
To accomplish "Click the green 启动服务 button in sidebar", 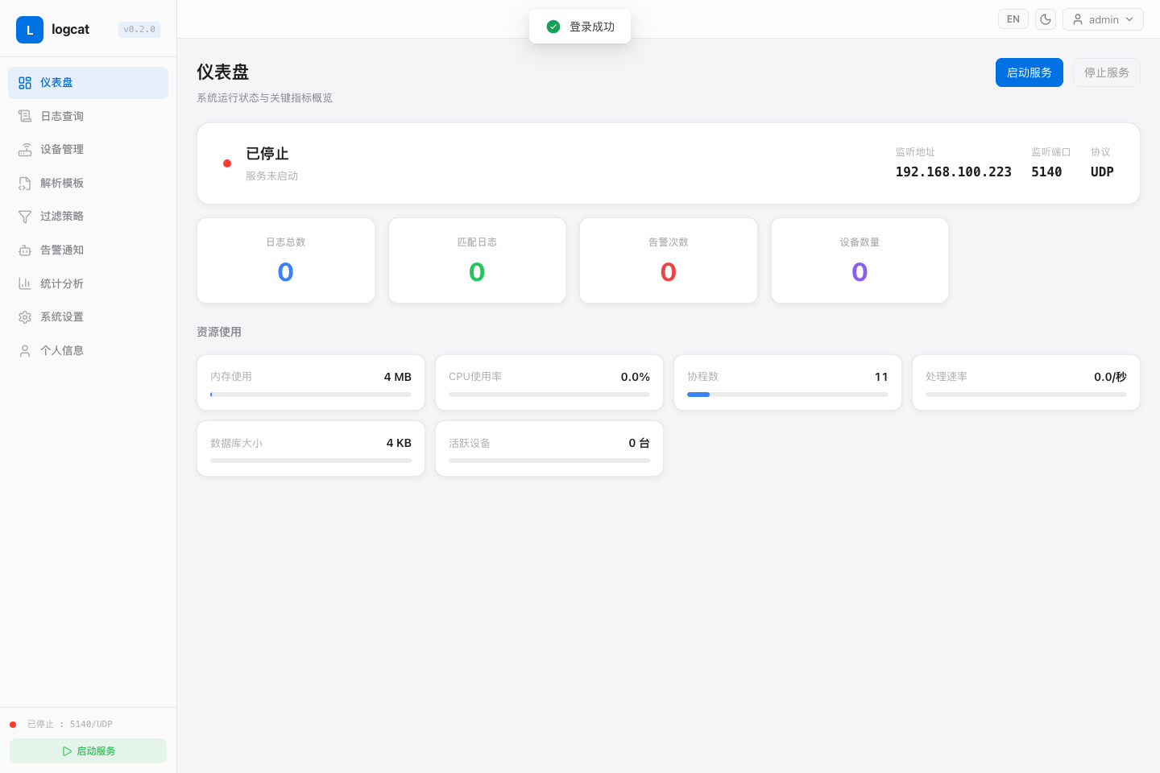I will (x=88, y=751).
